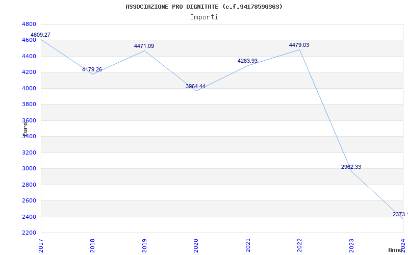This screenshot has width=408, height=255.
Task: Select the 4179.26 data point label
Action: [x=92, y=70]
